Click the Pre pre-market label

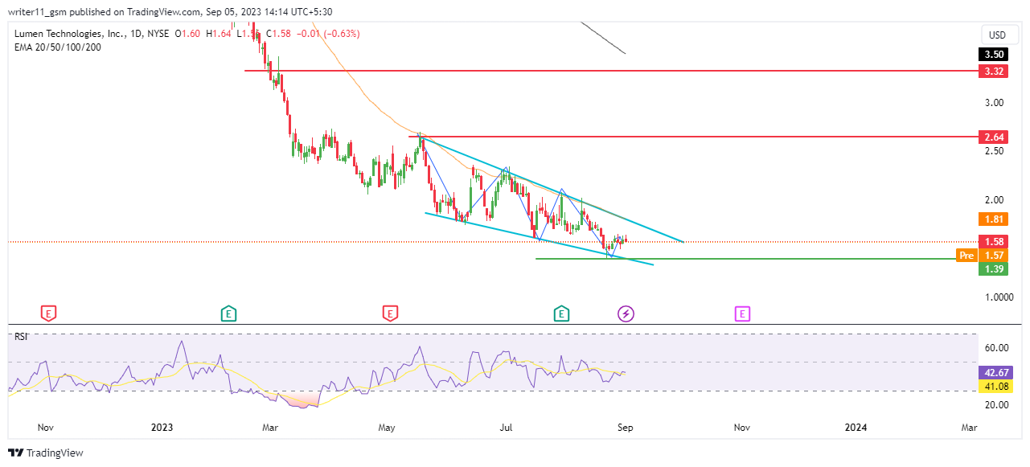tap(966, 255)
